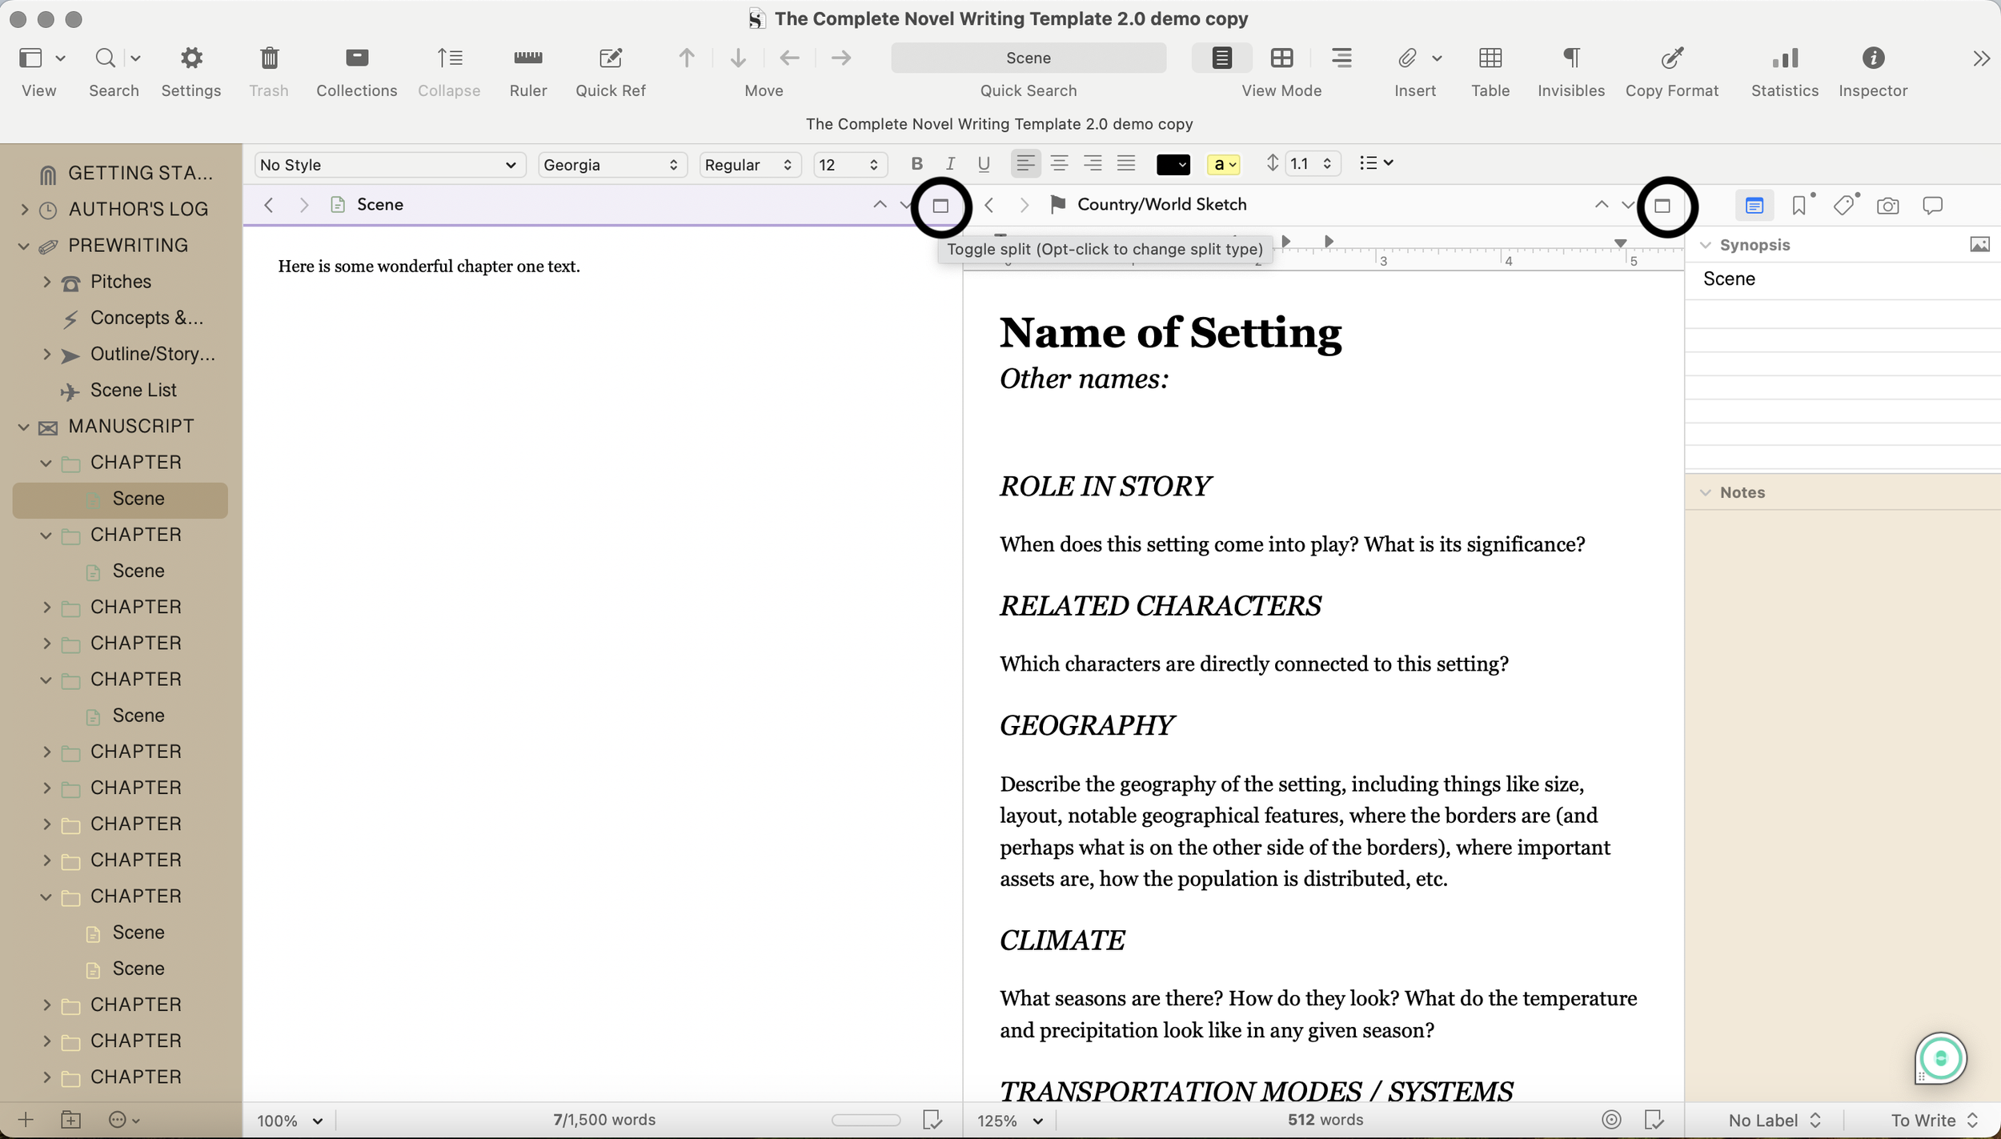
Task: Open the Copy Format tool
Action: tap(1672, 70)
